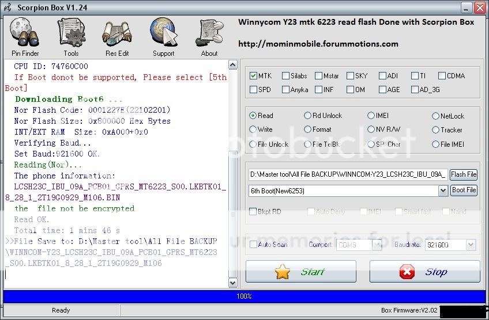This screenshot has width=489, height=320.
Task: Toggle the Auto Scan checkbox
Action: pyautogui.click(x=253, y=245)
